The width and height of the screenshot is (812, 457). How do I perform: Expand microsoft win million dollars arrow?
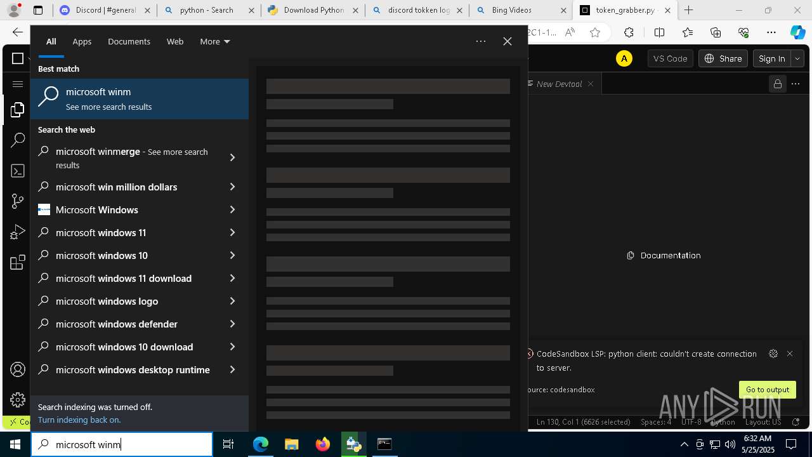click(232, 187)
